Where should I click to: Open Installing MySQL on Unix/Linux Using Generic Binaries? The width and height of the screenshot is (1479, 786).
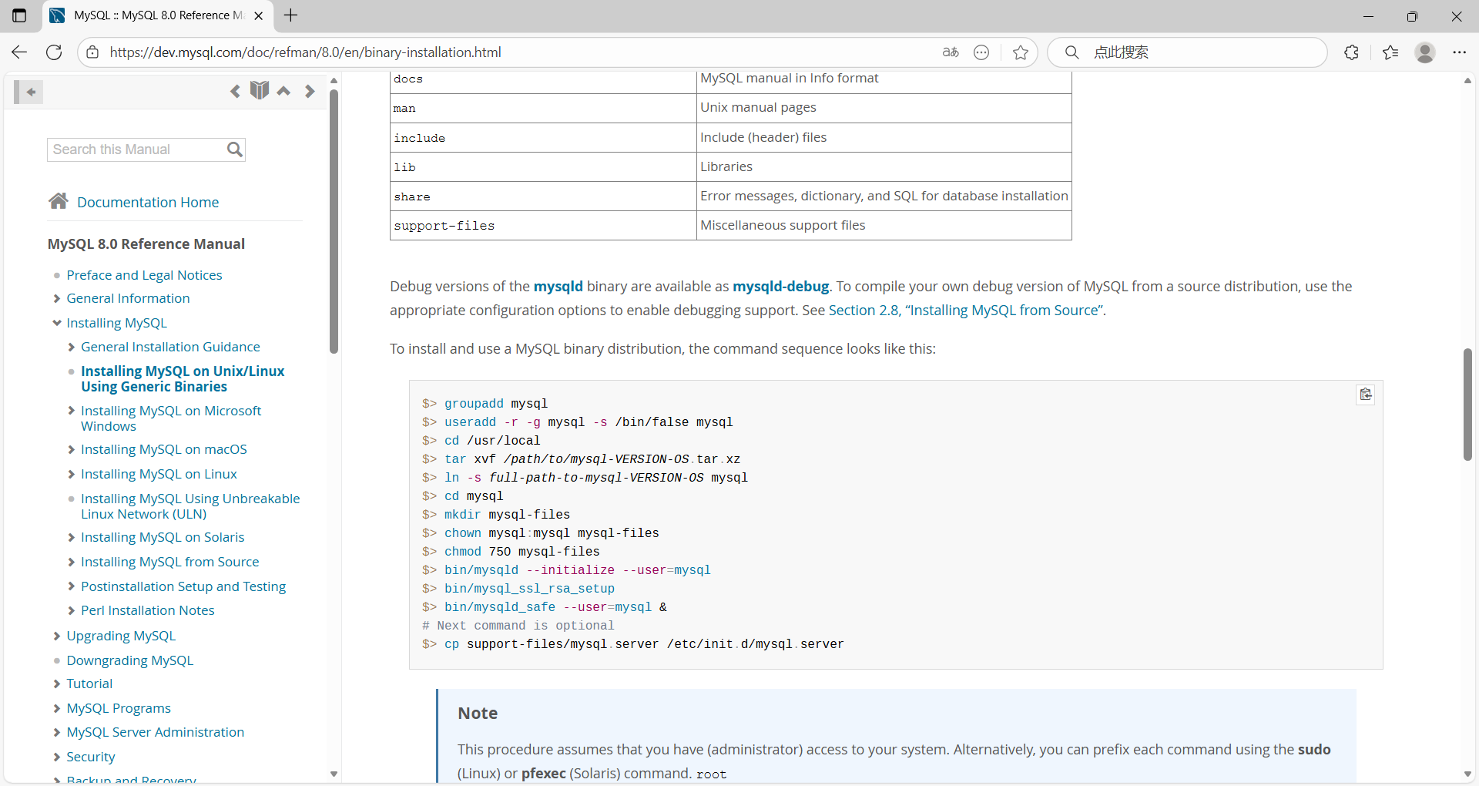[x=183, y=379]
